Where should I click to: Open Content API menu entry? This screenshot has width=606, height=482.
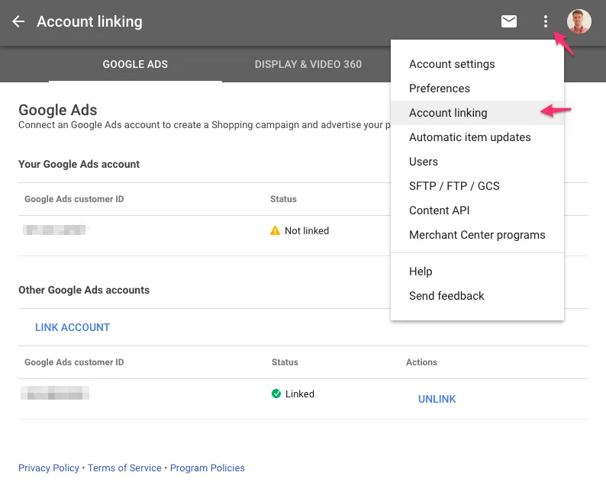(477, 210)
